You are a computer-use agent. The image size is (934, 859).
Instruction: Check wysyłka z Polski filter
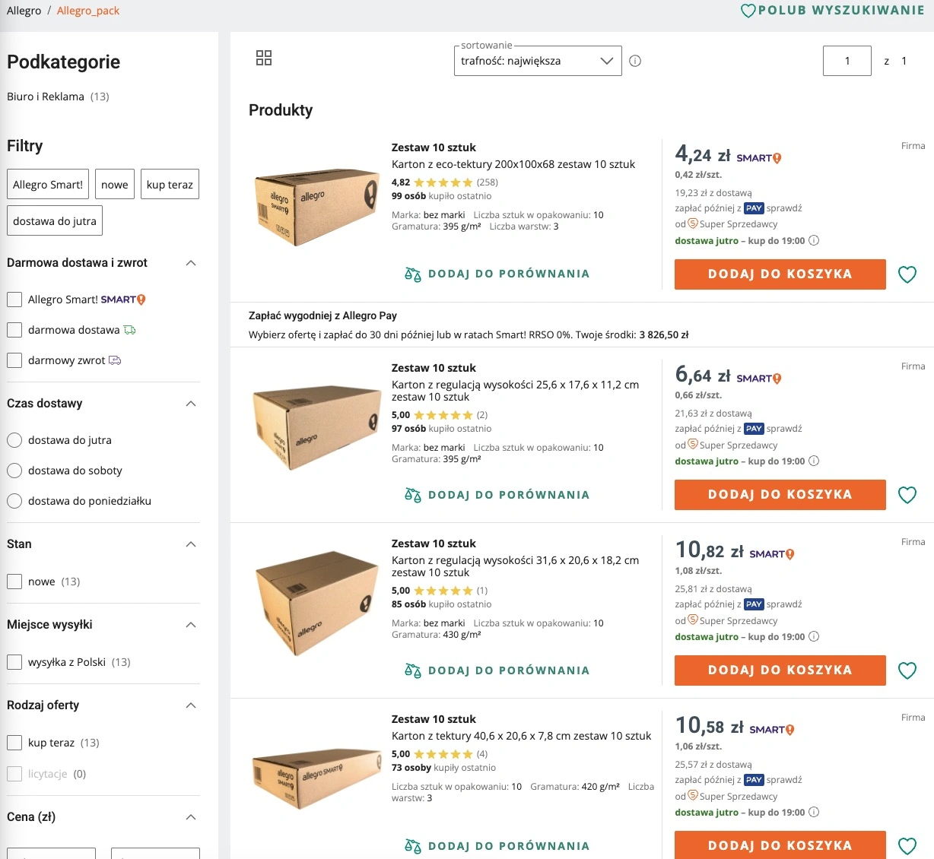click(14, 662)
